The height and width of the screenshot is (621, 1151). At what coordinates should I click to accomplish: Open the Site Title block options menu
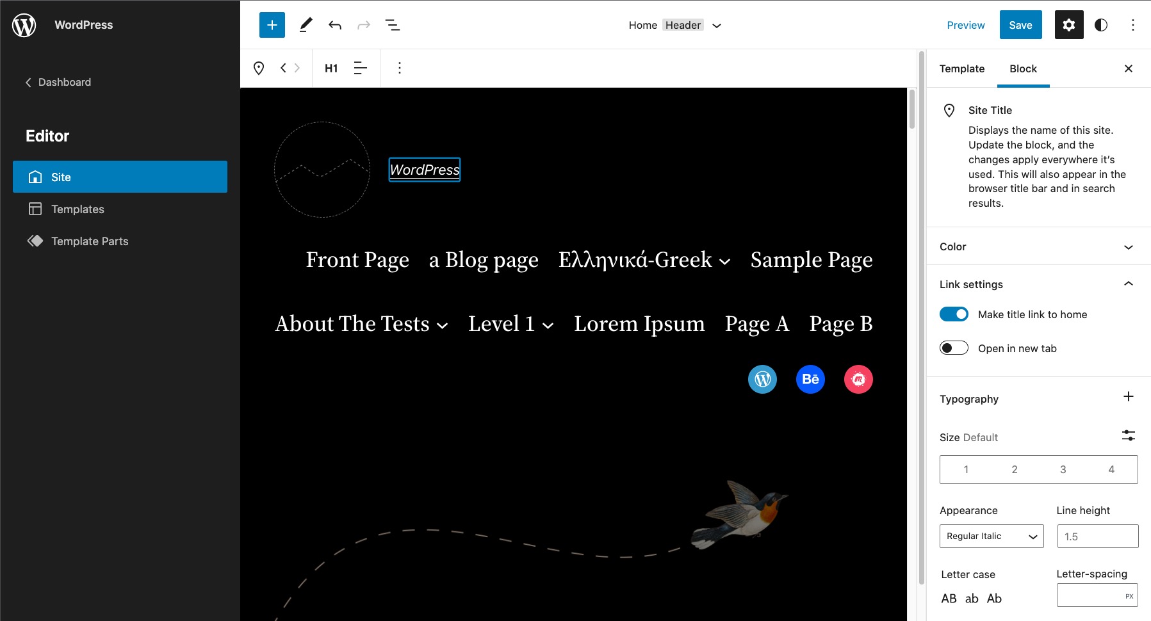point(399,68)
